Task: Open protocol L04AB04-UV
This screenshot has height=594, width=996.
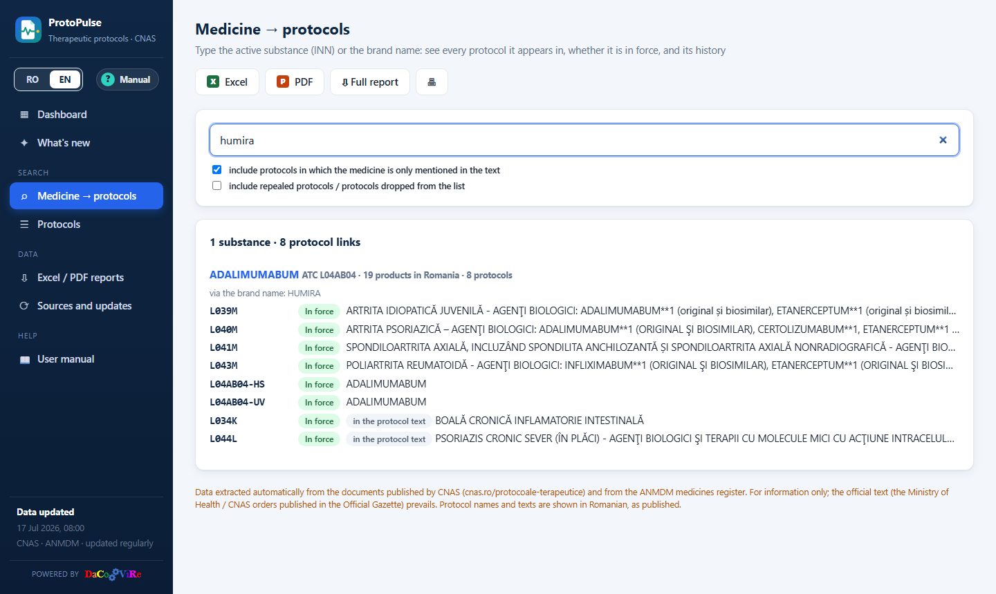Action: click(584, 402)
